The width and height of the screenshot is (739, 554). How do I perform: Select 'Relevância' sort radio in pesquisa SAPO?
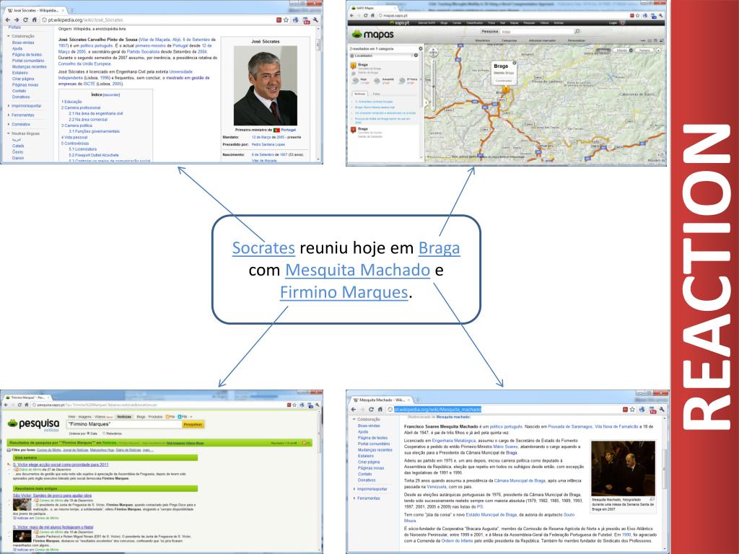pos(104,434)
